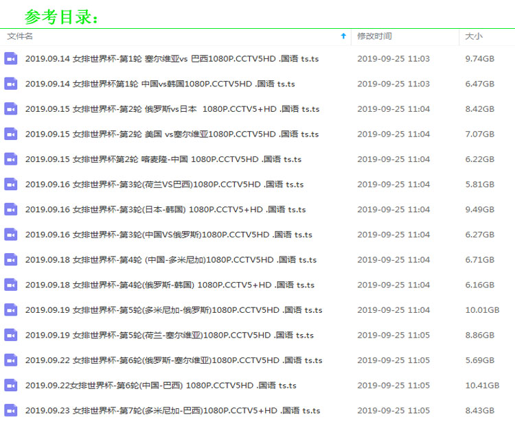Sort the list by 大小 column
Screen dimensions: 515x424
pyautogui.click(x=474, y=36)
